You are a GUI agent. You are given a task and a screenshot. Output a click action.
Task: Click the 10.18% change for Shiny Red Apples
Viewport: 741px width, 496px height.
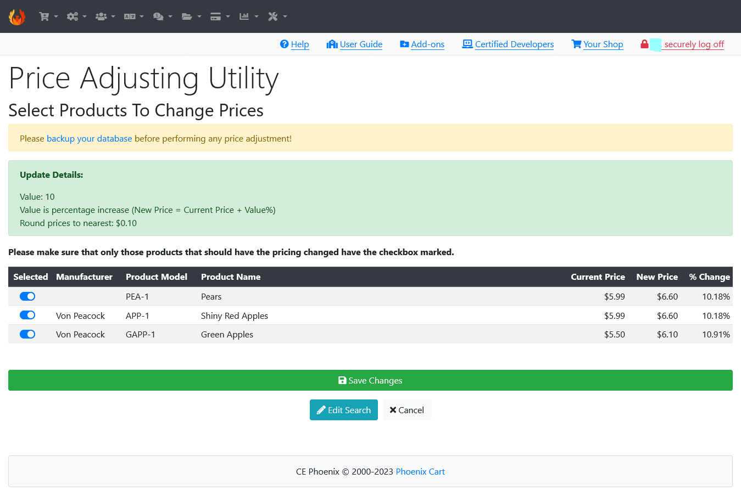click(x=716, y=316)
